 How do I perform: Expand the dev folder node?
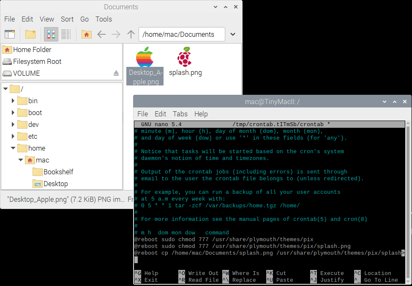[13, 124]
